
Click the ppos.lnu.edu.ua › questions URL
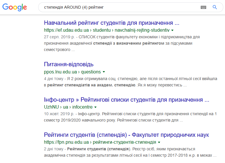72,72
